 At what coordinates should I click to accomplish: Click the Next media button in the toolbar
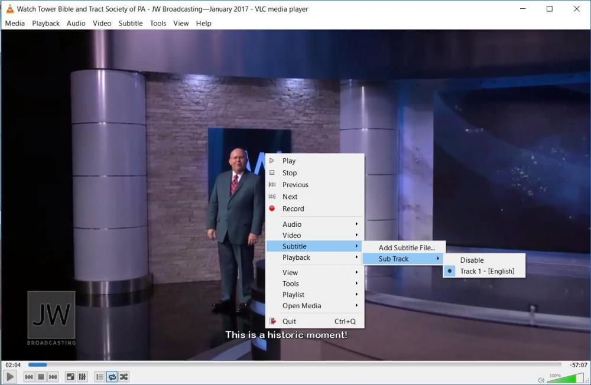[x=53, y=377]
